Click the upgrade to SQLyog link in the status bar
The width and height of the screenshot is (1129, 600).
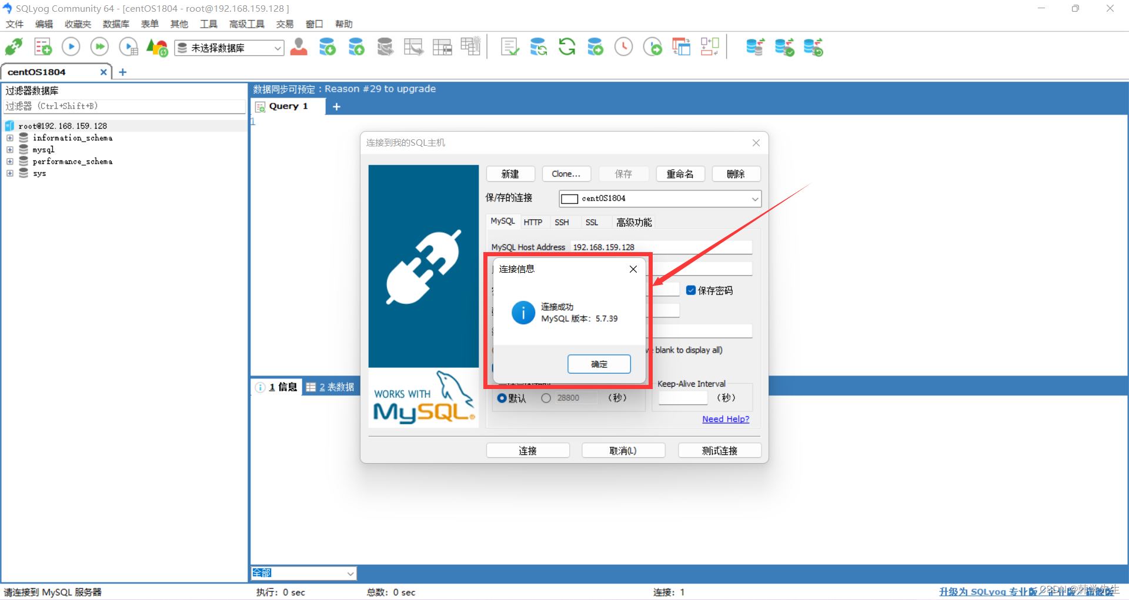tap(1027, 591)
